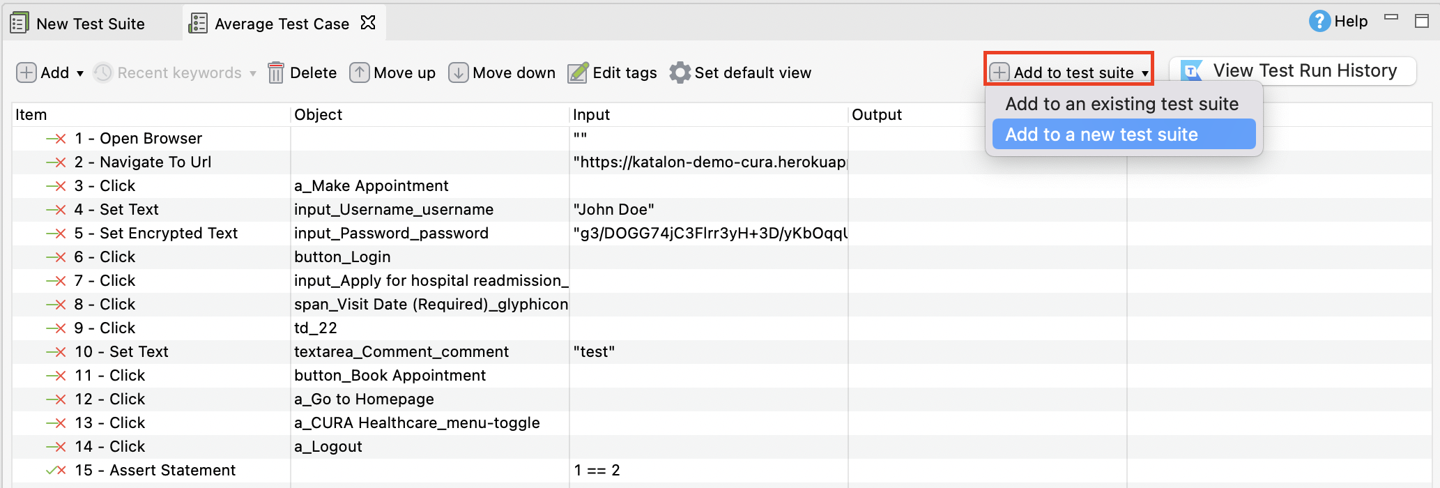Click the Edit tags pencil icon
The height and width of the screenshot is (488, 1440).
tap(578, 73)
